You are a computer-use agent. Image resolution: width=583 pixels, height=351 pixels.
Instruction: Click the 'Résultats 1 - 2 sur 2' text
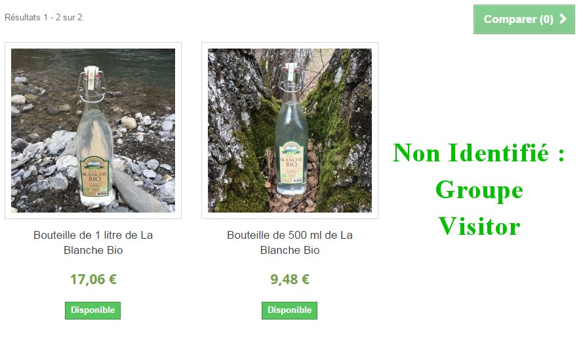pyautogui.click(x=44, y=18)
